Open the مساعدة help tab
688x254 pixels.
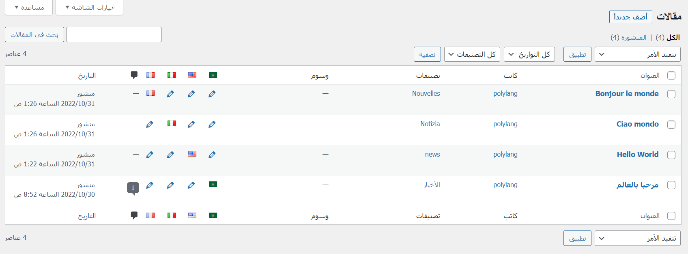pyautogui.click(x=29, y=7)
